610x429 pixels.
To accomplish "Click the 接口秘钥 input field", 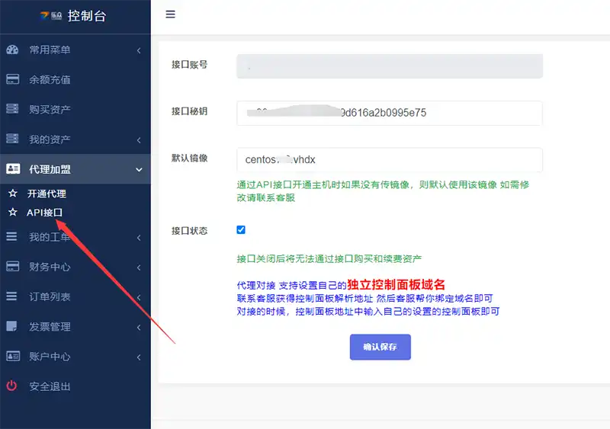I will click(x=389, y=113).
